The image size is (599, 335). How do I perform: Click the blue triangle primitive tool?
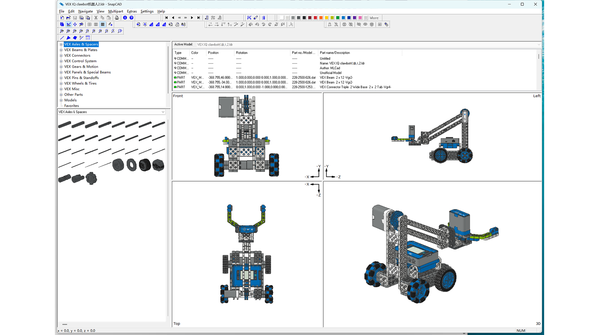point(69,38)
